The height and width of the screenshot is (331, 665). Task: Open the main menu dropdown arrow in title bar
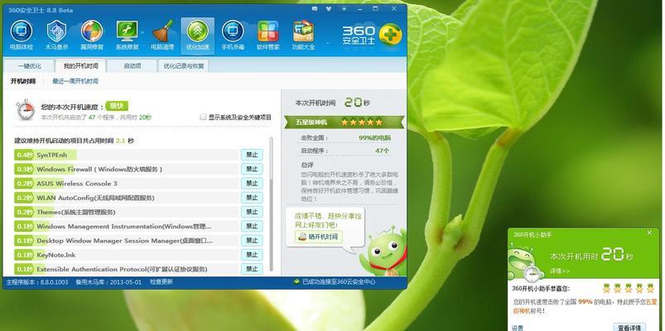coord(344,8)
